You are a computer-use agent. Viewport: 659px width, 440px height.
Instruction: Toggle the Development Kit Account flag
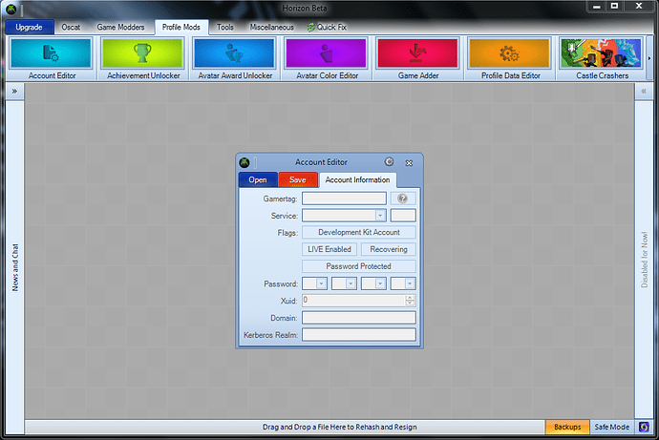tap(359, 232)
